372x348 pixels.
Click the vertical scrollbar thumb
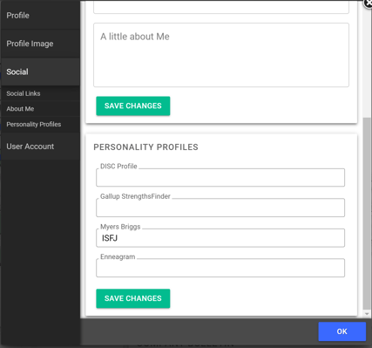point(367,214)
